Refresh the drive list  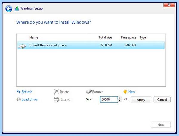tap(27, 92)
